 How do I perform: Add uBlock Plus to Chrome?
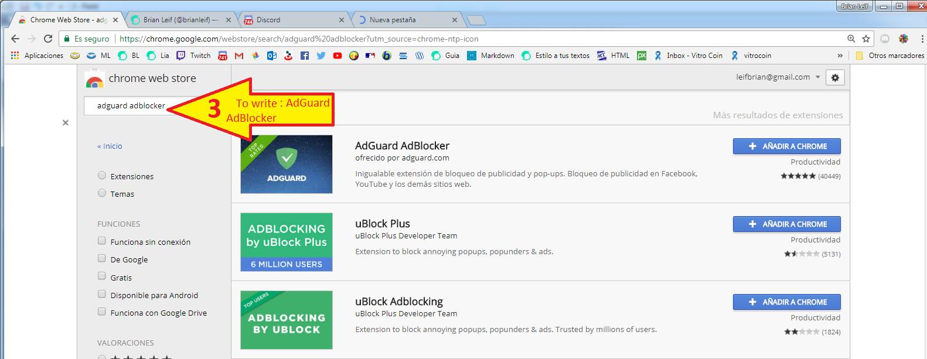point(786,224)
